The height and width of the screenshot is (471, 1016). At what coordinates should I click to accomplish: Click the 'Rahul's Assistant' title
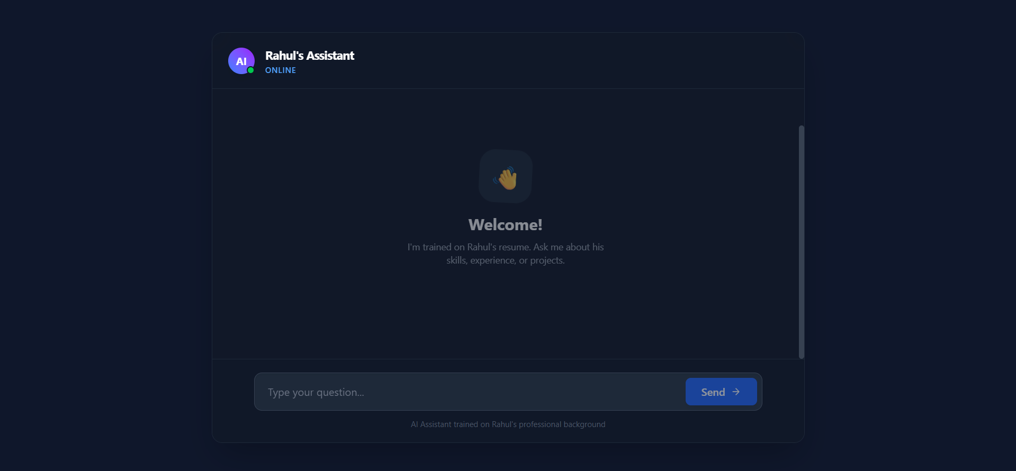(309, 56)
